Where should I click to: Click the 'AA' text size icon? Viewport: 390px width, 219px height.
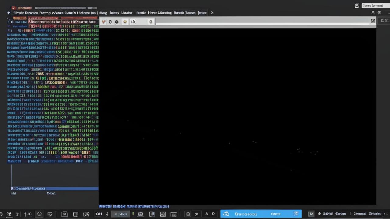tap(373, 12)
